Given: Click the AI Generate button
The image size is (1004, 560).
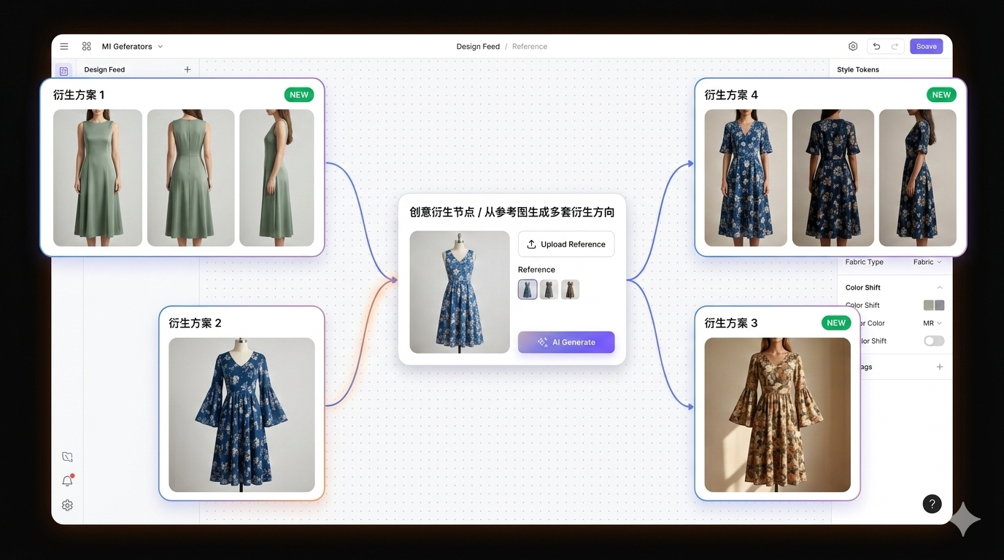Looking at the screenshot, I should coord(566,342).
